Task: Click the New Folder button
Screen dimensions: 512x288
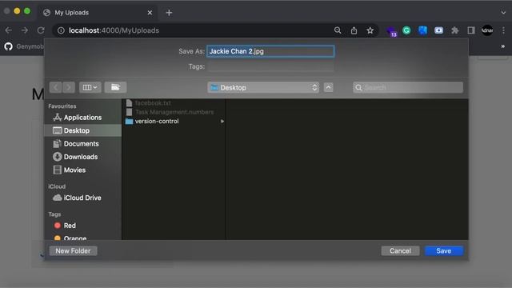Action: coord(73,250)
